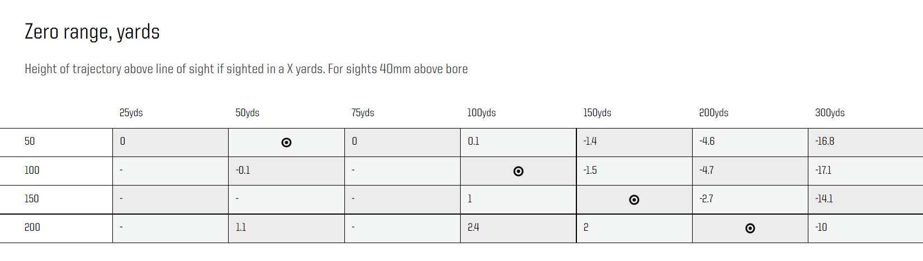
Task: Click the zero target icon in the 150 row
Action: pyautogui.click(x=634, y=200)
